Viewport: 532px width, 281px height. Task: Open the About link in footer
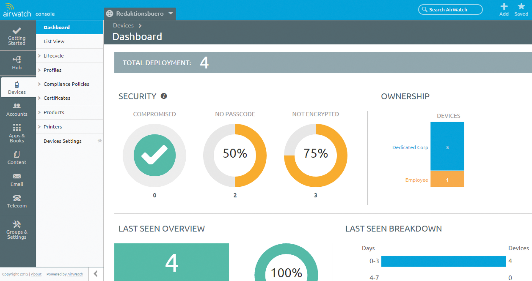point(36,274)
